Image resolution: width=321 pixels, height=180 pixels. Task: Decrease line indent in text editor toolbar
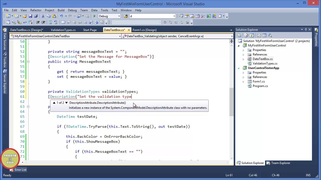(x=38, y=22)
